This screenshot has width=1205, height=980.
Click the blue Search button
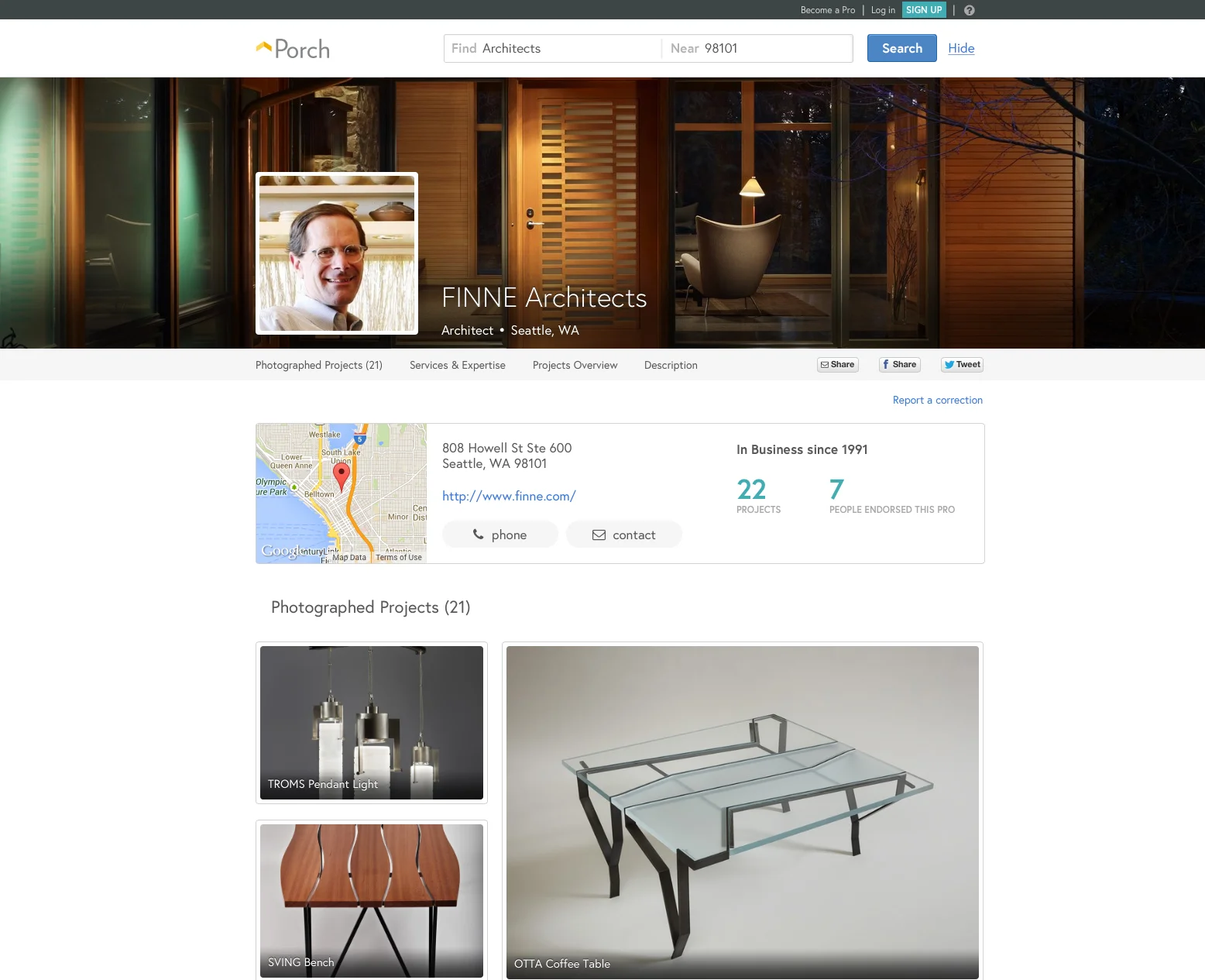point(902,48)
